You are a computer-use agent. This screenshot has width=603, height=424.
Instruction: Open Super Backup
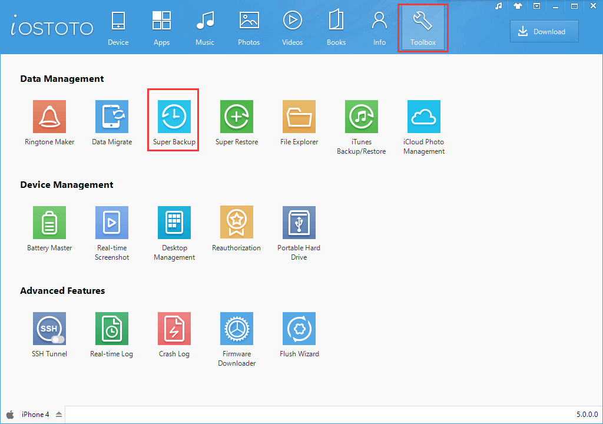coord(174,117)
